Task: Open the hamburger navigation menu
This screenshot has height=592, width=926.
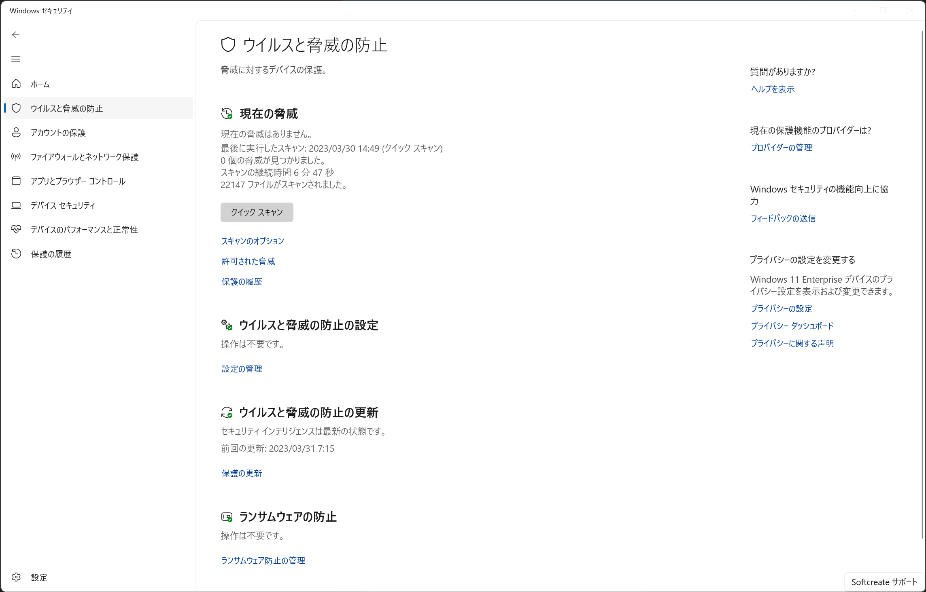Action: pos(16,59)
